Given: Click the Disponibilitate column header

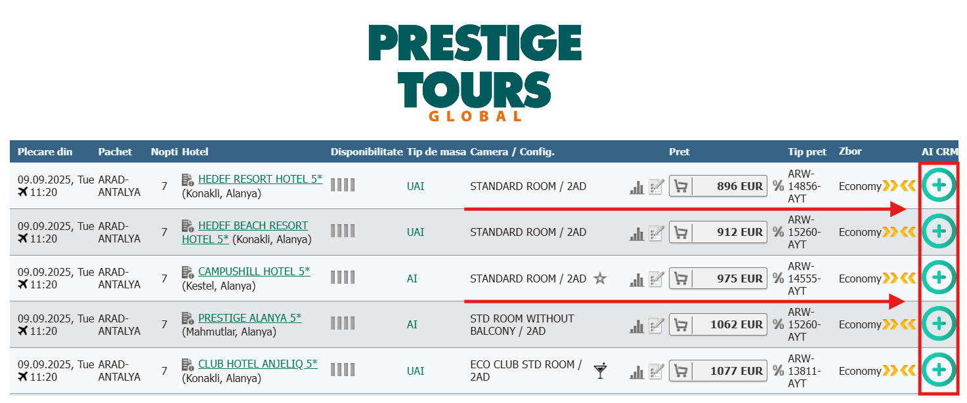Looking at the screenshot, I should pyautogui.click(x=366, y=152).
